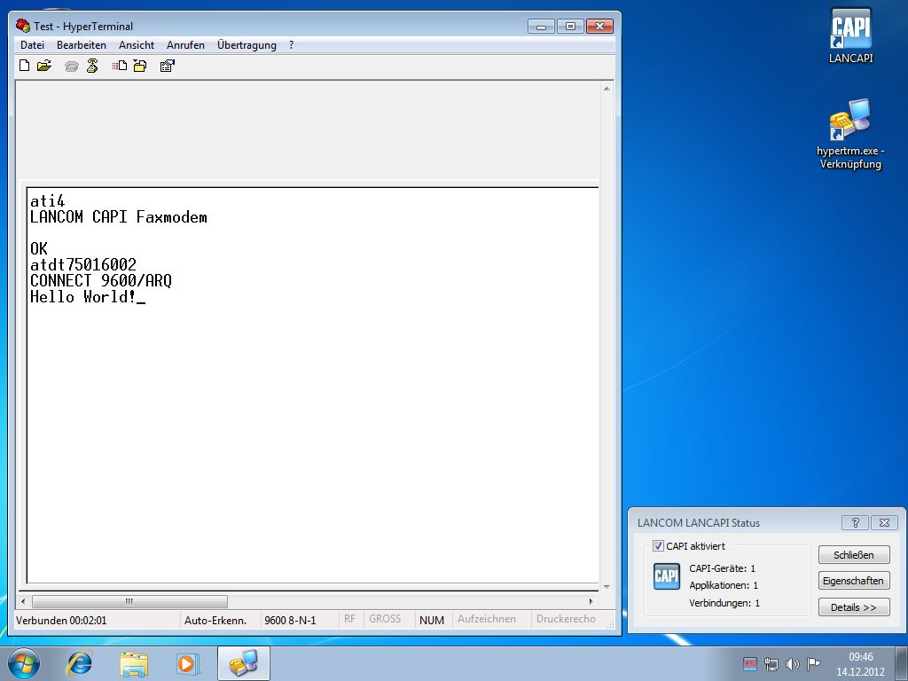Open the Ansicht menu
The width and height of the screenshot is (908, 681).
(137, 44)
